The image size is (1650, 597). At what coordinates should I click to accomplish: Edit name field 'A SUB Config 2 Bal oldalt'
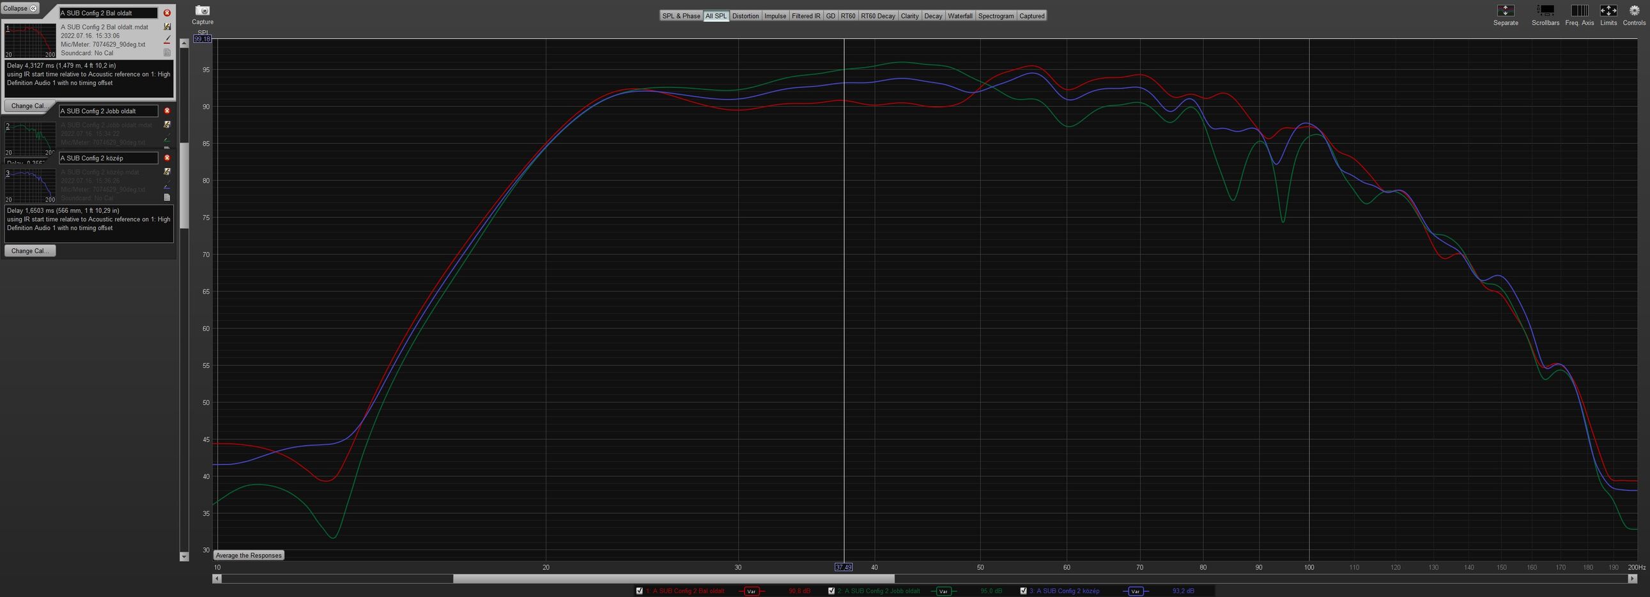[108, 13]
